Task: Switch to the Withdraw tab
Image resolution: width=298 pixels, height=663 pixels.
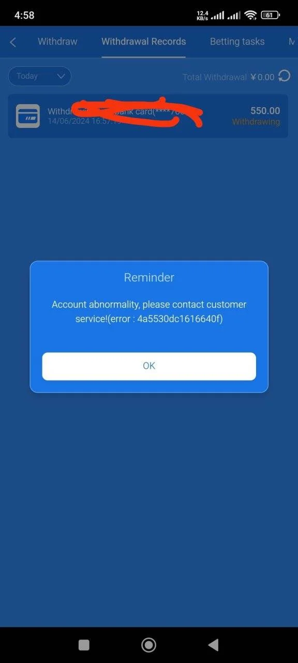Action: 57,41
